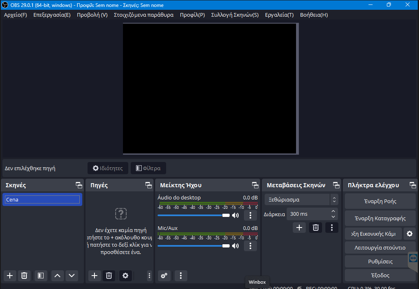Viewport: 419px width, 289px height.
Task: Open source properties gear in Πηγές panel
Action: 125,276
